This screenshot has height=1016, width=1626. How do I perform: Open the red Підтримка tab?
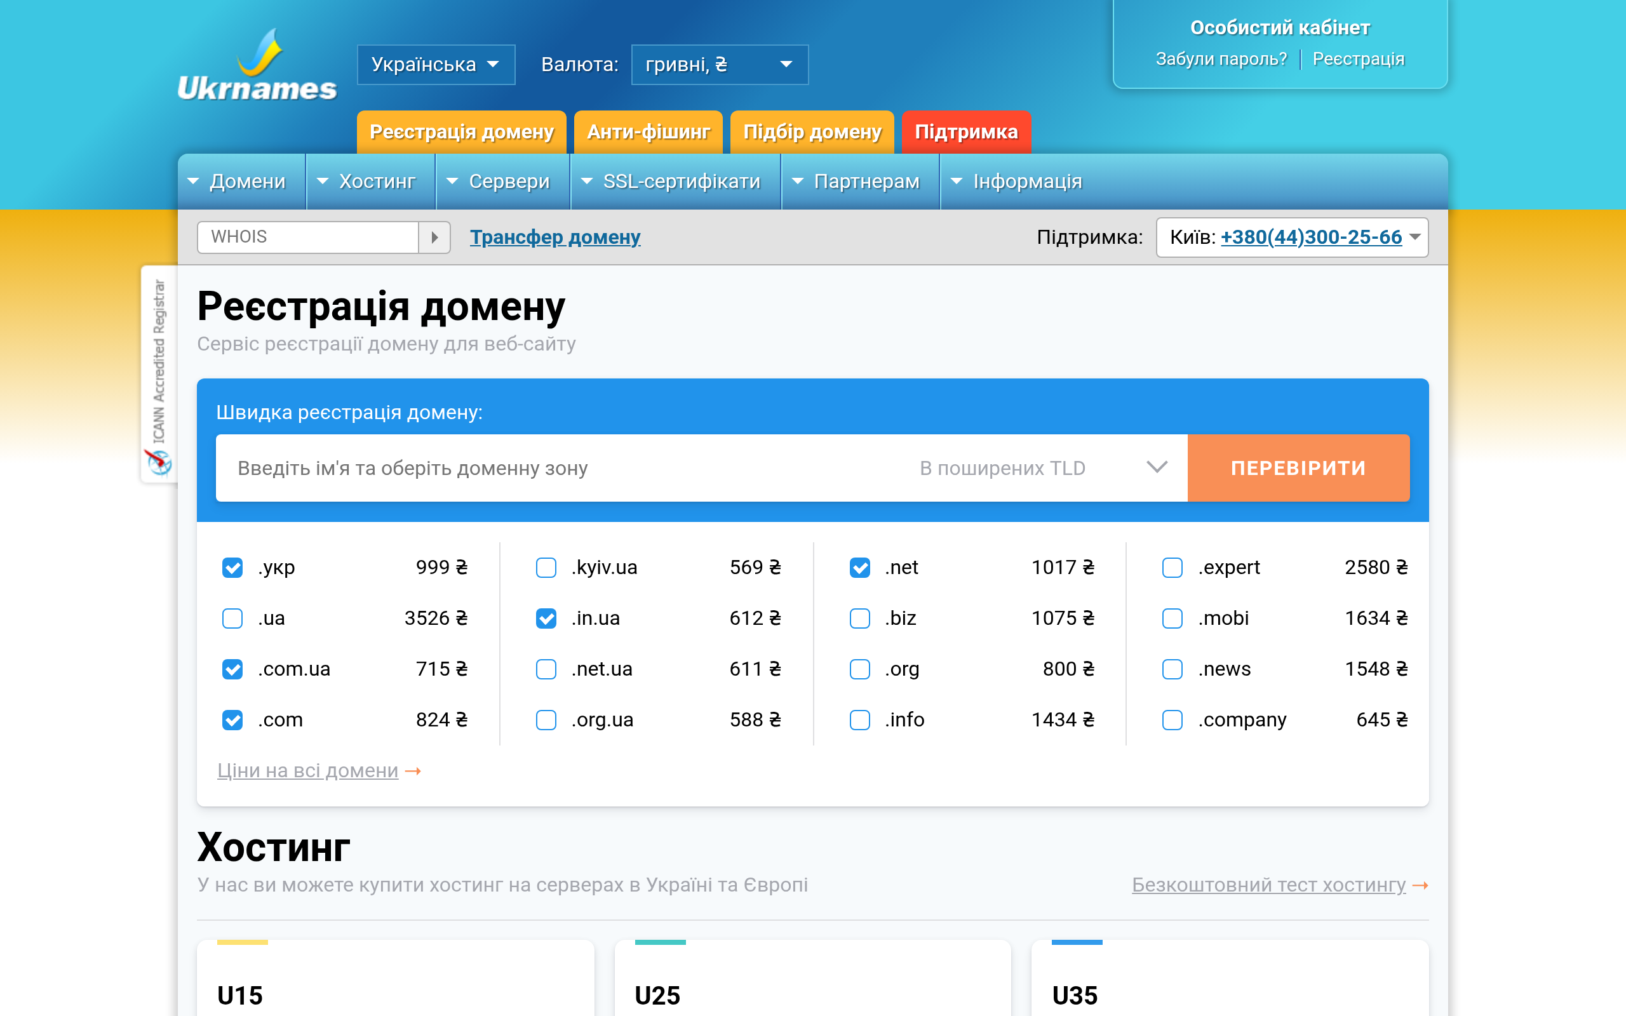(x=966, y=132)
